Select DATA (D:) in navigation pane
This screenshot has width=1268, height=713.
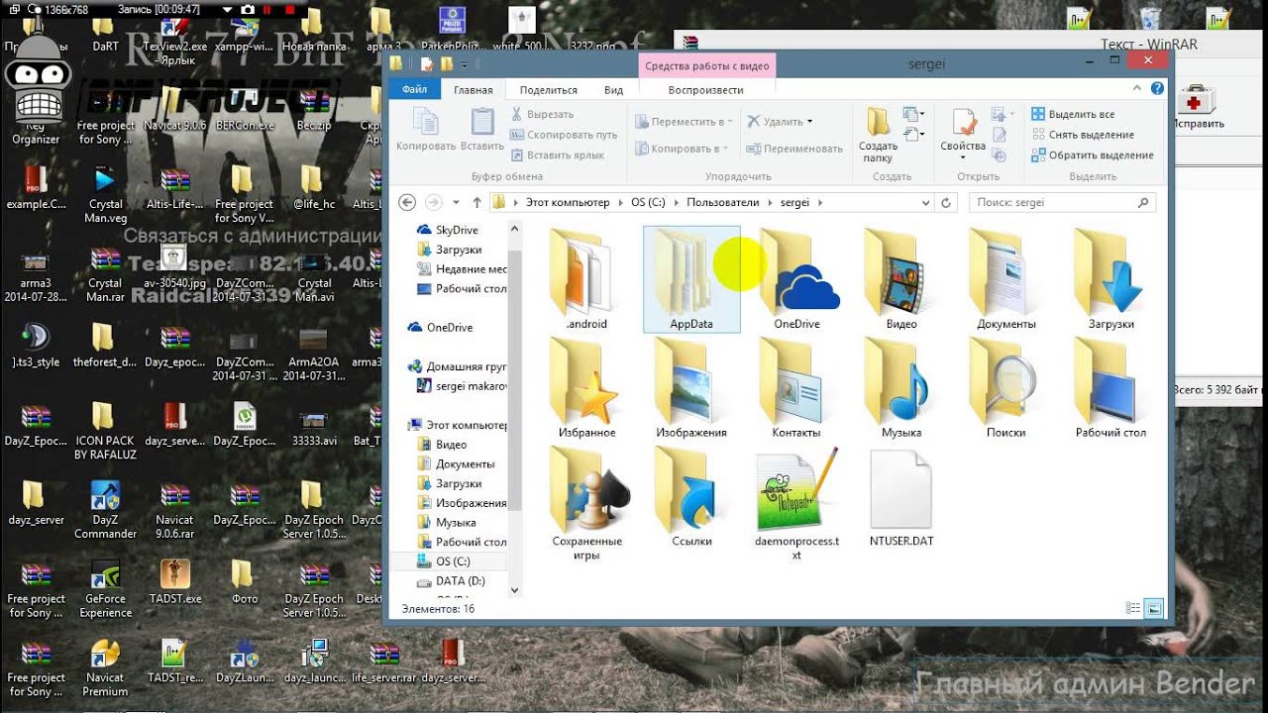click(460, 580)
